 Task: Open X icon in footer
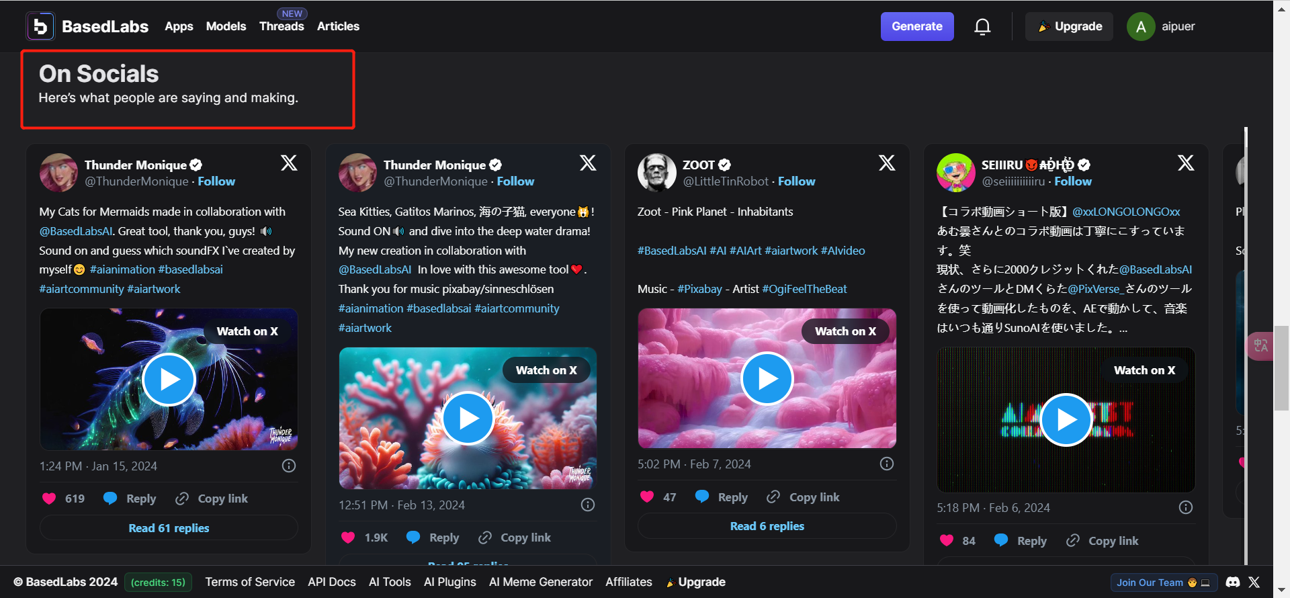click(x=1254, y=583)
